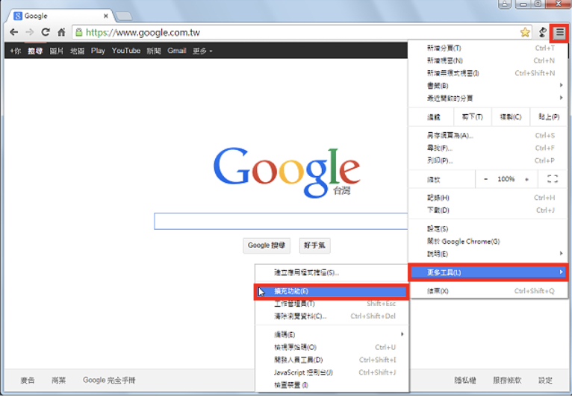Increase zoom with the plus button
Screen dimensions: 572x397
[526, 179]
